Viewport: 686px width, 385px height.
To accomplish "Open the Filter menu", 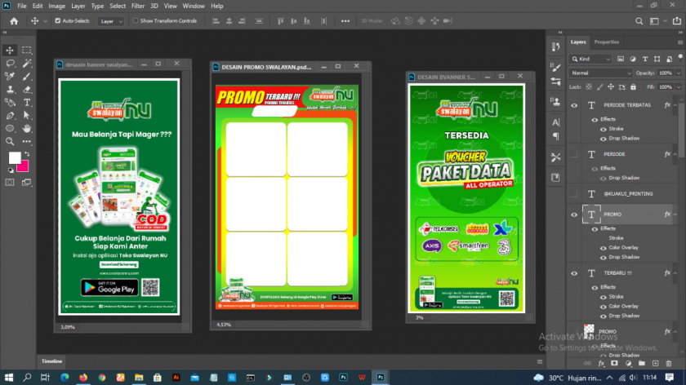I will 138,7.
